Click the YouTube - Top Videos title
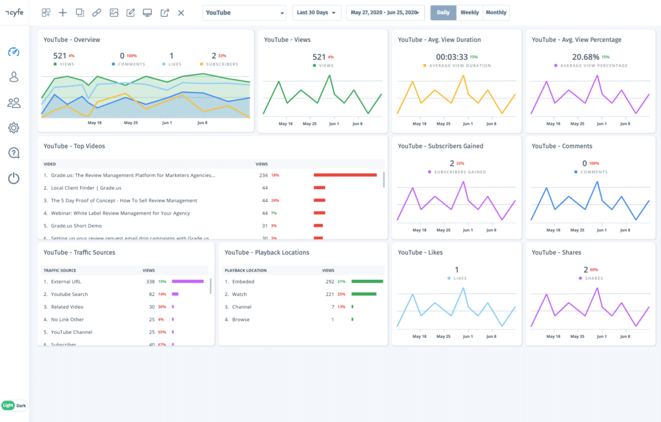661x422 pixels. click(x=74, y=146)
